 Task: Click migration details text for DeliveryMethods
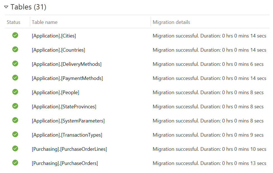coord(208,64)
